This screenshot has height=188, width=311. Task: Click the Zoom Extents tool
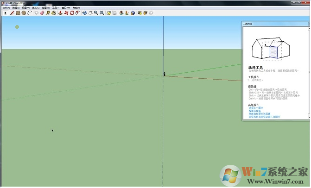tap(101, 13)
